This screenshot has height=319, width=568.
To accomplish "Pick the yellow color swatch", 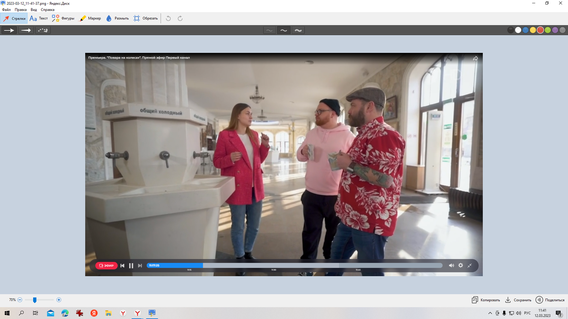I will [x=533, y=30].
